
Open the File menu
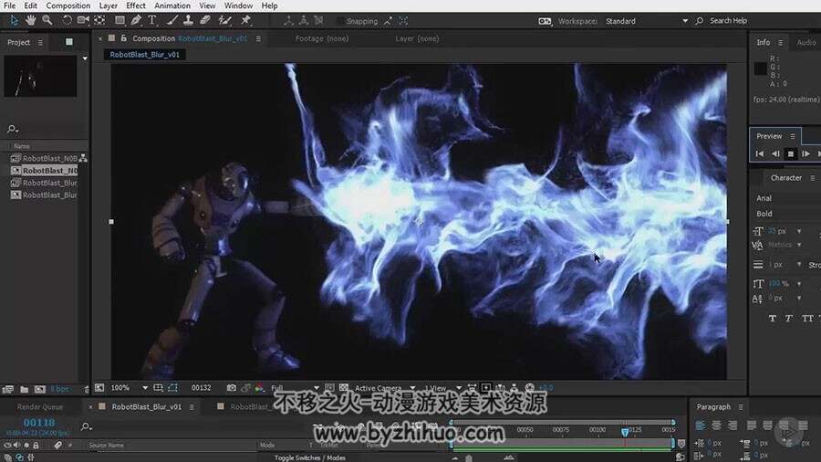click(x=9, y=5)
